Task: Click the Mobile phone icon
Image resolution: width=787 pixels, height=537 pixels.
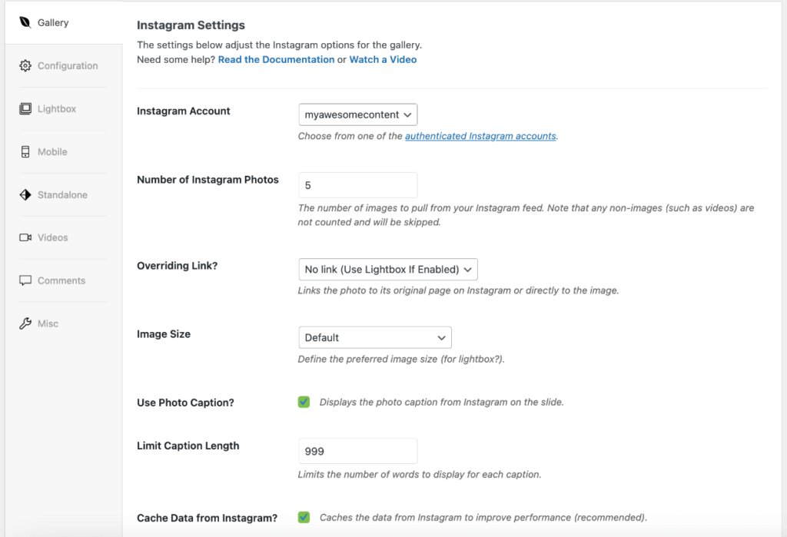Action: pos(25,151)
